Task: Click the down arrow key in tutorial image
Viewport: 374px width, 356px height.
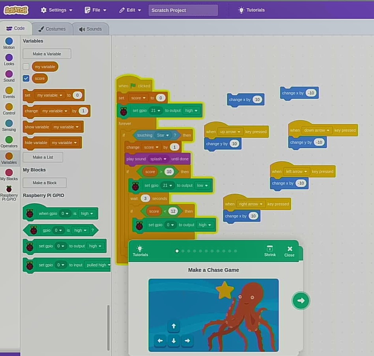Action: 174,341
